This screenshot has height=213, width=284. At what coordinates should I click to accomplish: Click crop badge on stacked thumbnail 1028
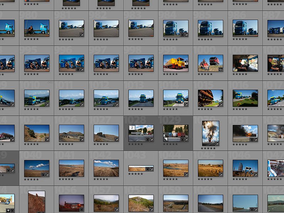pyautogui.click(x=148, y=140)
